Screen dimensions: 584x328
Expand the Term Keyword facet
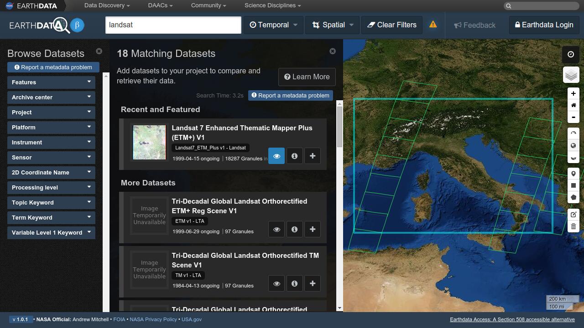coord(51,217)
